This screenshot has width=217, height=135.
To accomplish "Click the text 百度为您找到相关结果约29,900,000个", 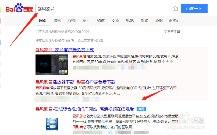I will 63,32.
